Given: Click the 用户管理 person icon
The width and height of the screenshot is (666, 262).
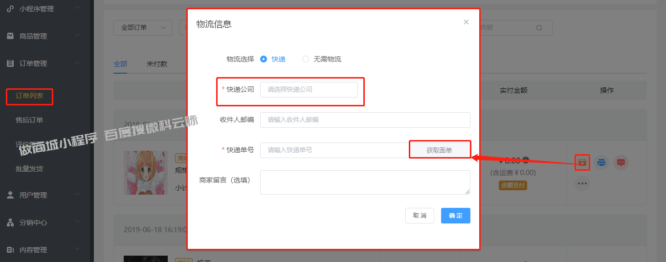Looking at the screenshot, I should pyautogui.click(x=10, y=195).
